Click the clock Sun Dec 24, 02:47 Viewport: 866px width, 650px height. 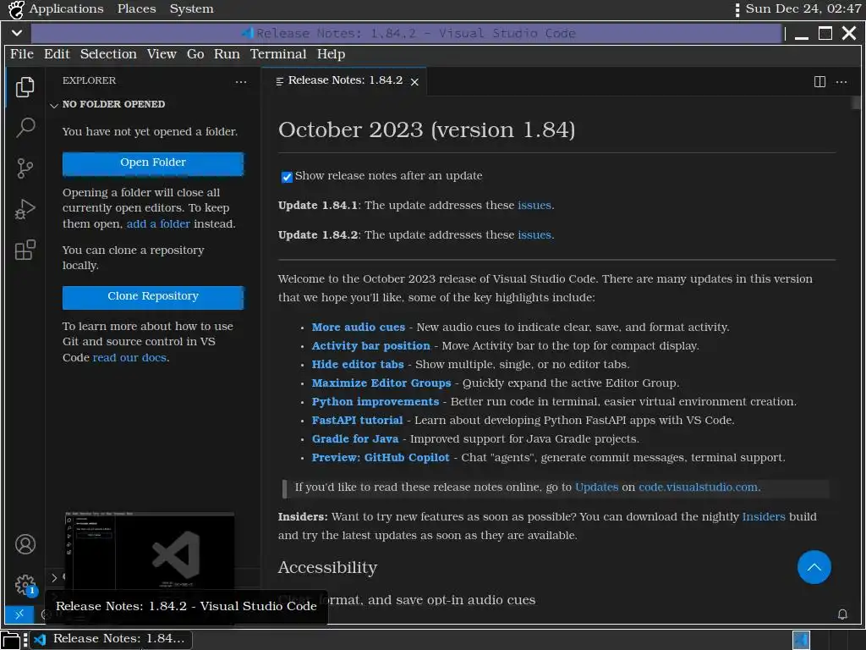coord(803,9)
